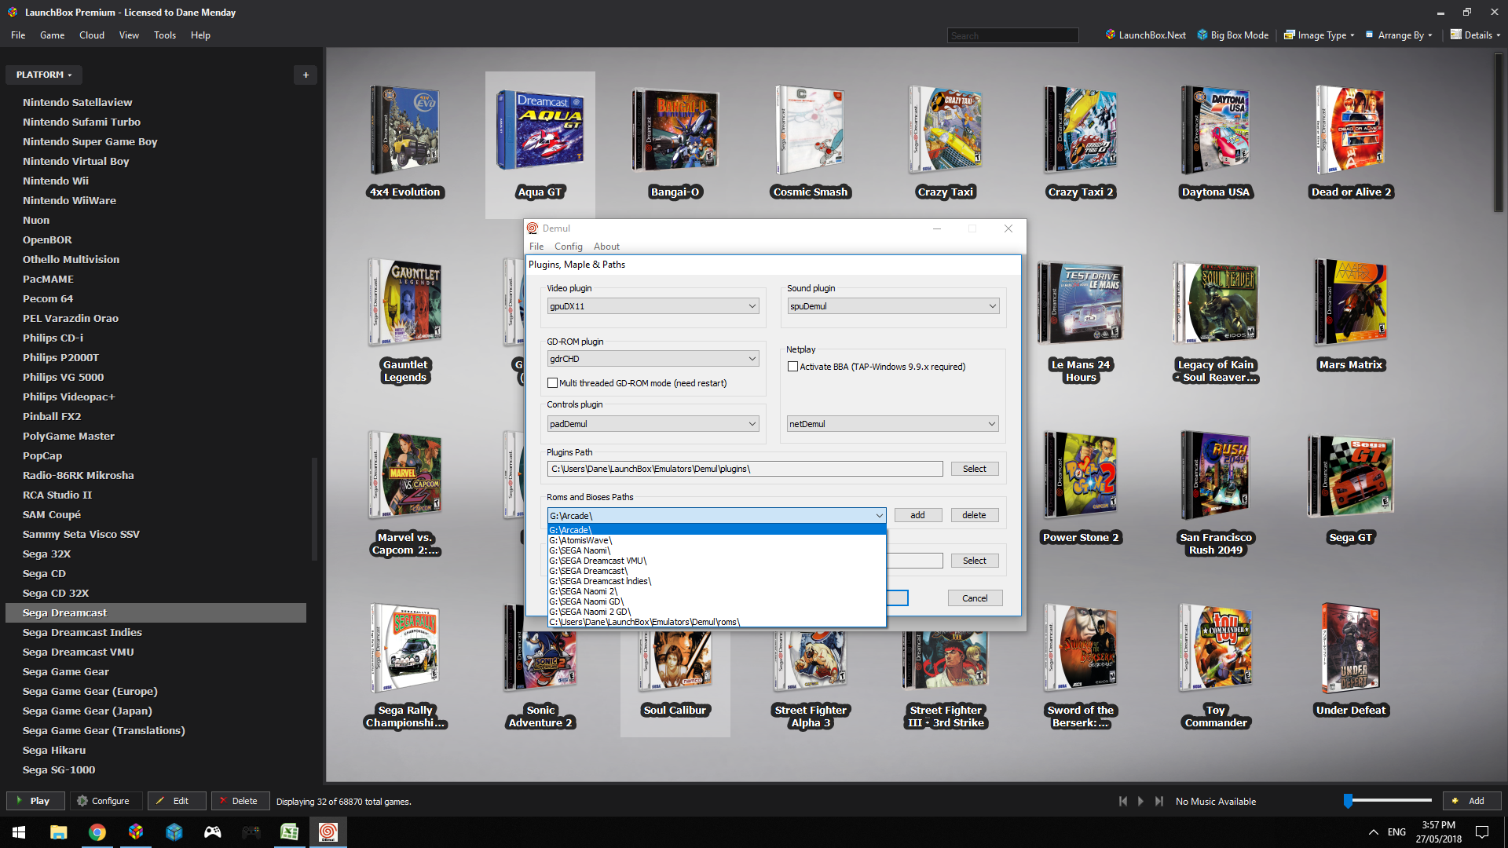Open LaunchBox View menu
1508x848 pixels.
click(129, 35)
